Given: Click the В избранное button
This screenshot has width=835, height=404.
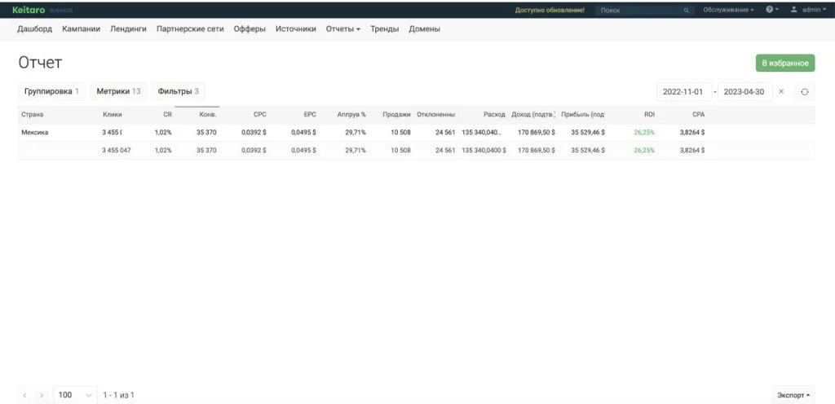Looking at the screenshot, I should pos(785,63).
